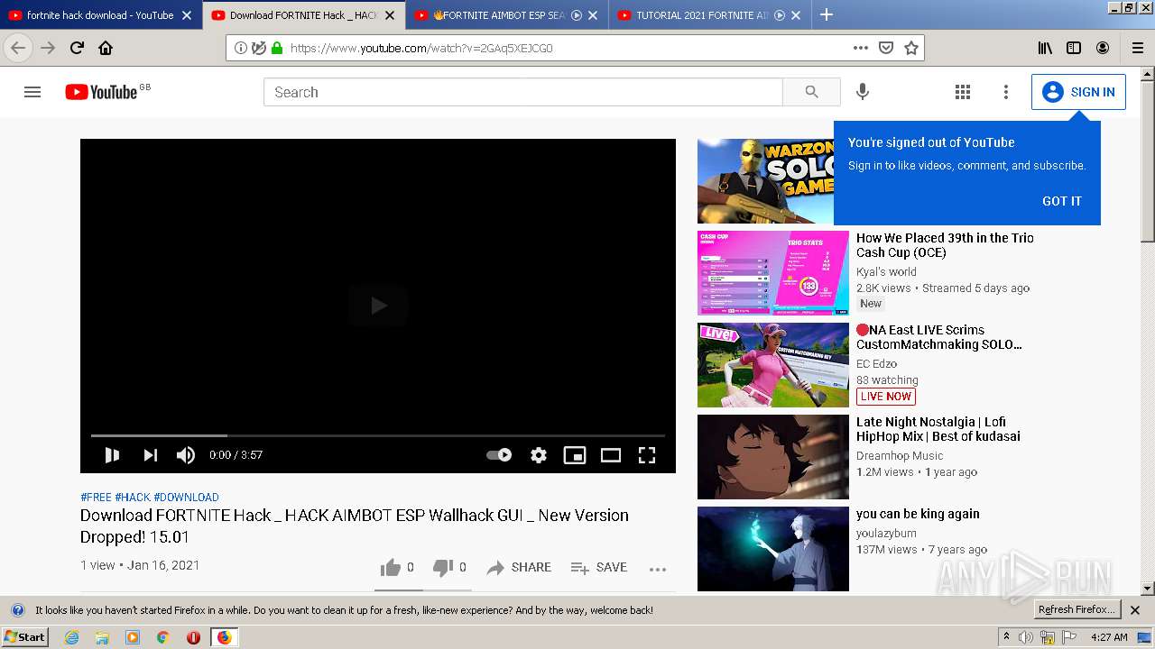The width and height of the screenshot is (1155, 649).
Task: Save page to Pocket
Action: pyautogui.click(x=886, y=48)
